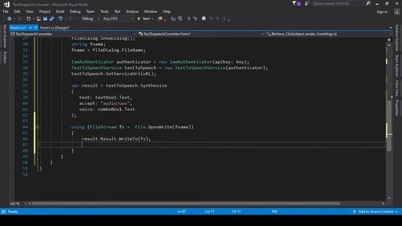Screen dimensions: 402x226
Task: Open the Tools menu
Action: click(x=104, y=11)
